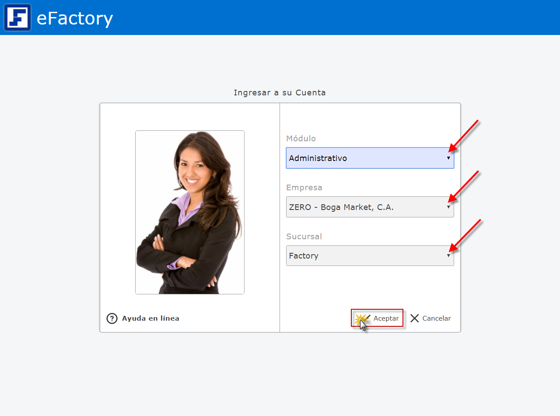This screenshot has height=416, width=560.
Task: Click the eFactory logo icon
Action: (x=17, y=17)
